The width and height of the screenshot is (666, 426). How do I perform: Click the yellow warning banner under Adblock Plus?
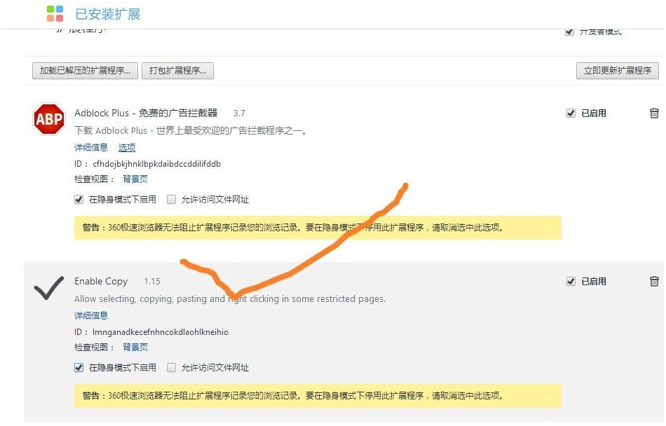(x=318, y=228)
